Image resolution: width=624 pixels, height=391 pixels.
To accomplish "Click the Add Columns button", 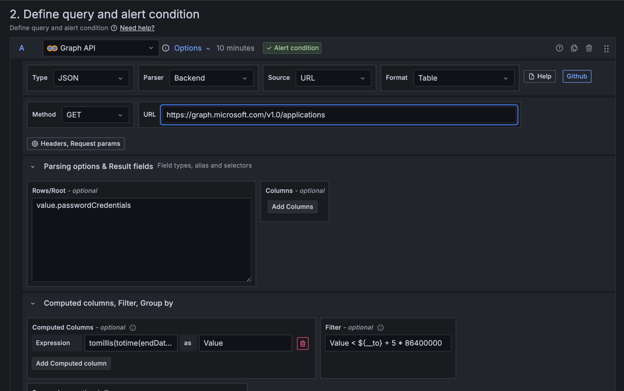I will pos(293,207).
